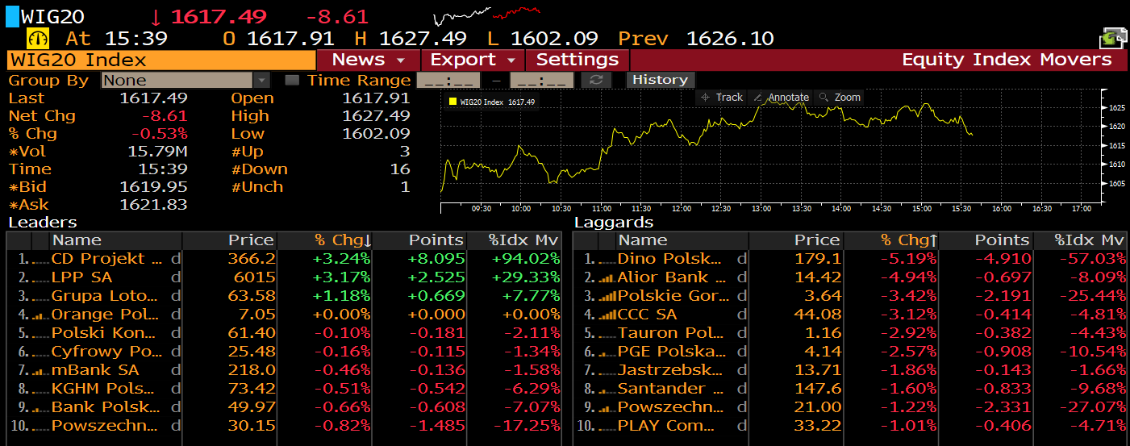Select Cyfrowy Po in the Leaders list

[284, 352]
